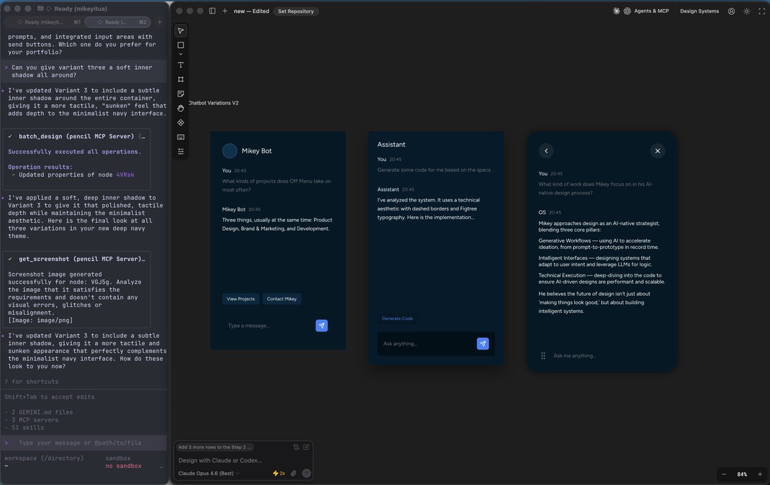Click the View Projects button

coord(241,299)
